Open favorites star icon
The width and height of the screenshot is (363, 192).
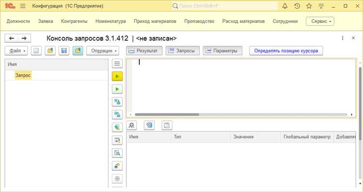[309, 6]
